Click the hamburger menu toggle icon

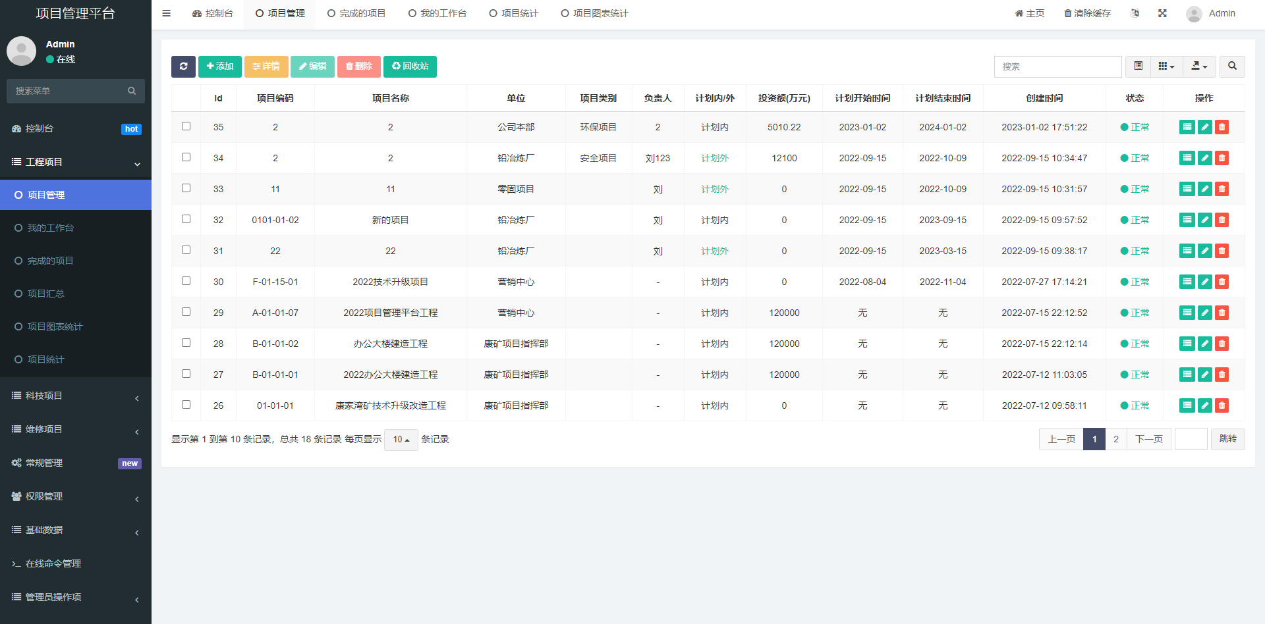coord(166,13)
